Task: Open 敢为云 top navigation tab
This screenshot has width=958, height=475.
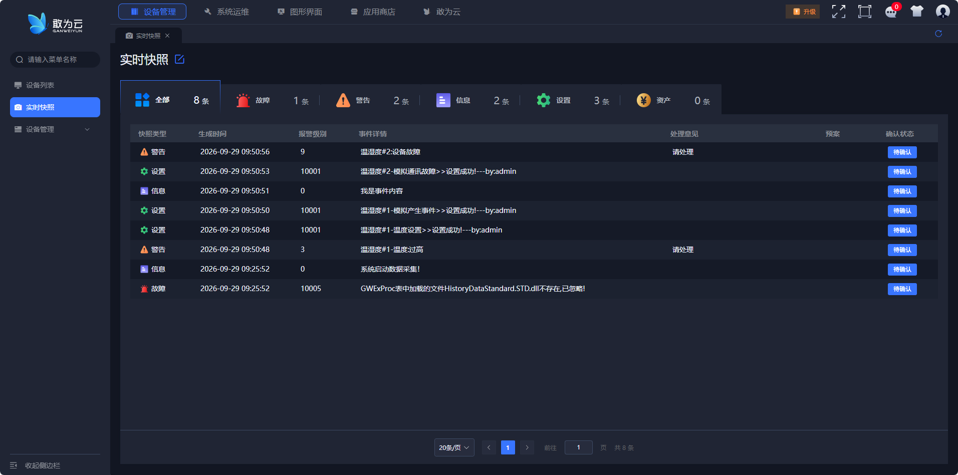Action: 442,12
